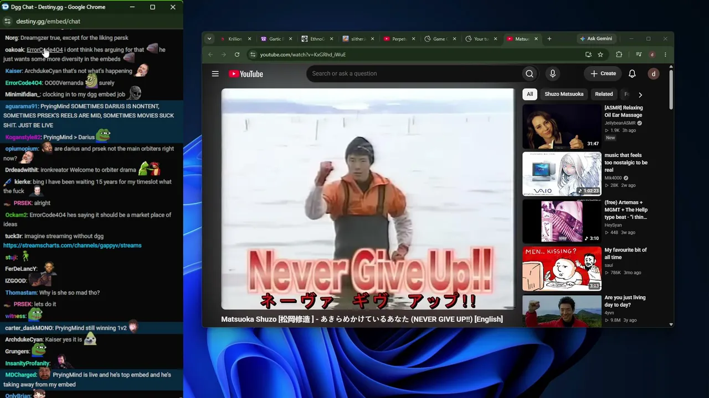
Task: Open the Chrome extensions puzzle icon
Action: [x=619, y=55]
